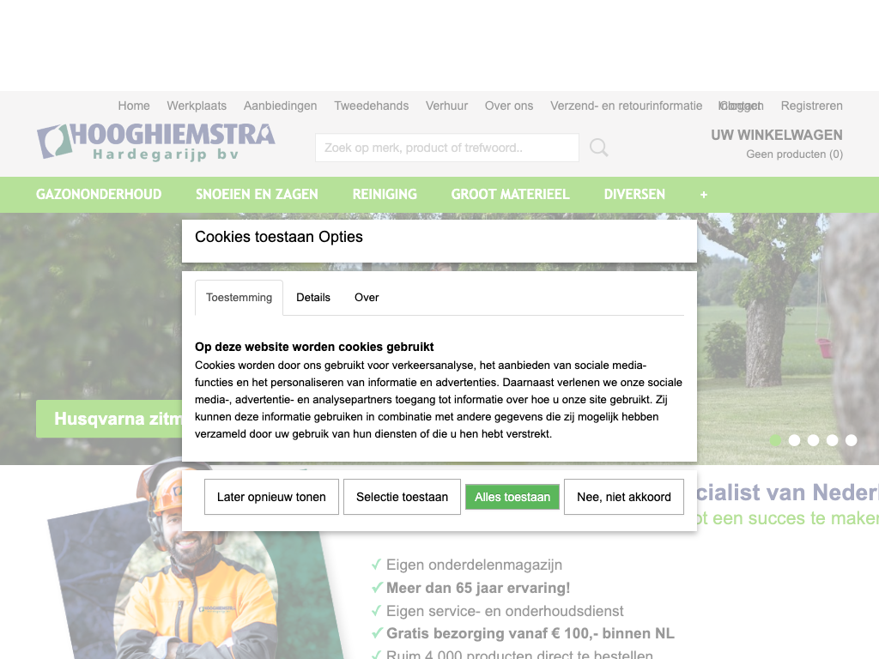
Task: Open the Registreren link
Action: (811, 106)
